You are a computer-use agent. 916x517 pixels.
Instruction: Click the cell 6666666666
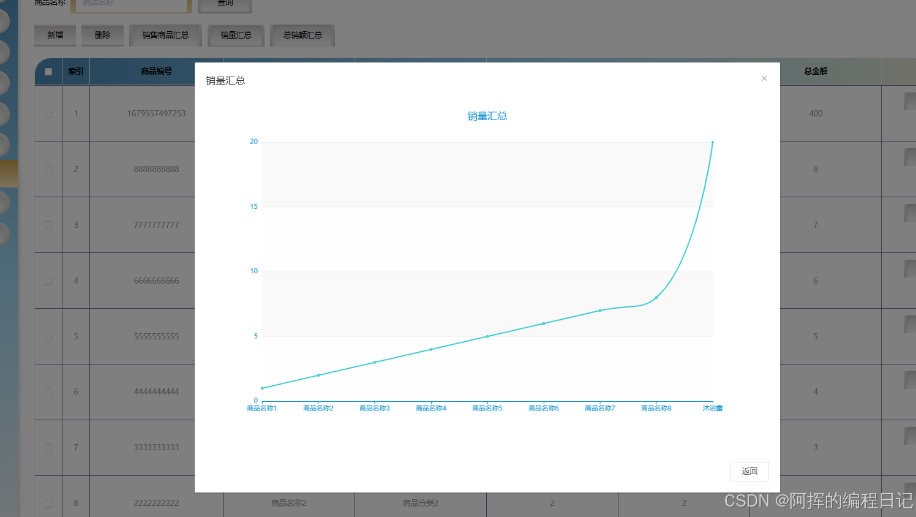coord(156,281)
